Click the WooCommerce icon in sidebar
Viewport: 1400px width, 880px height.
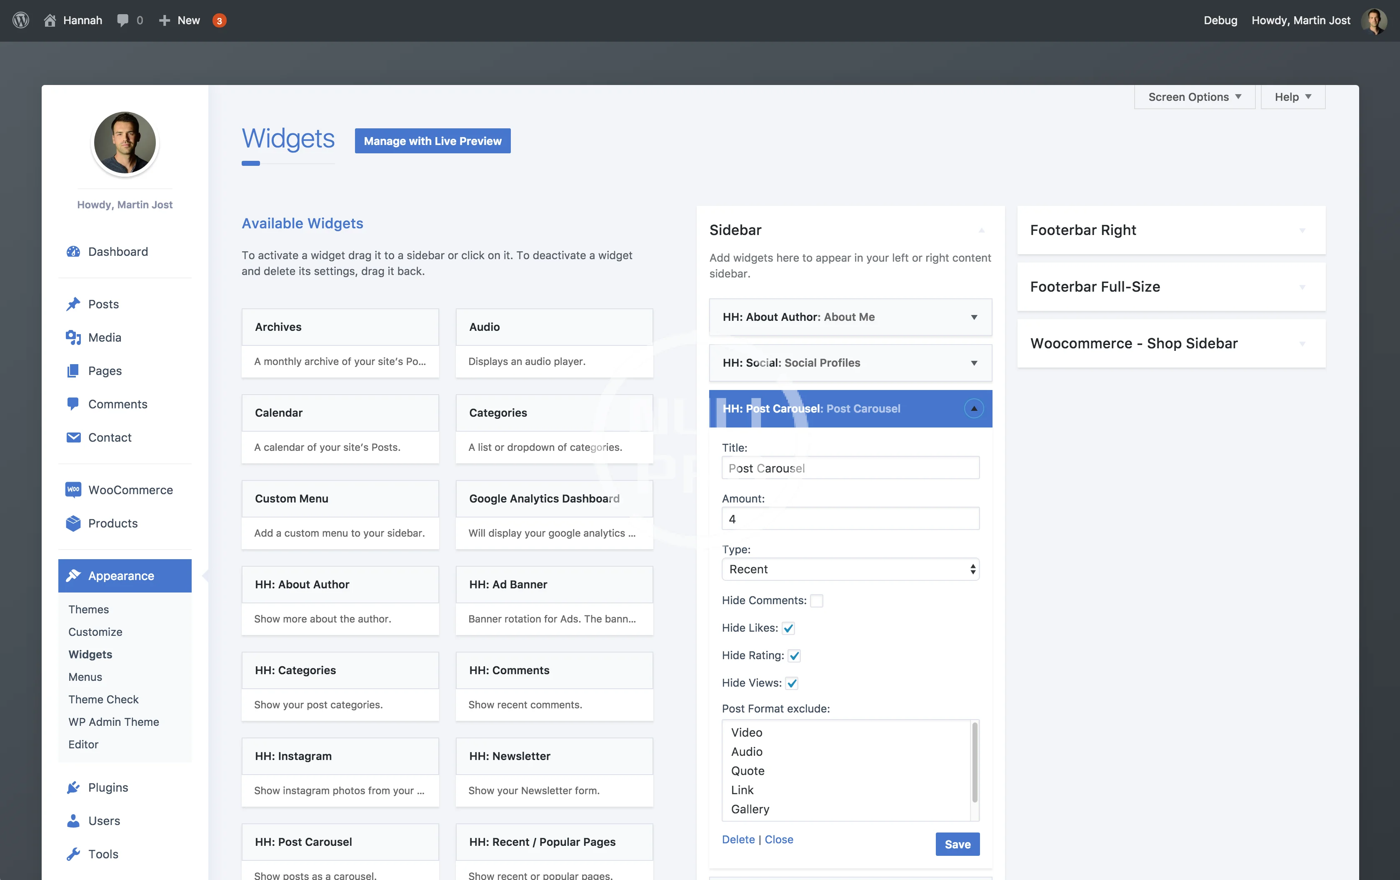73,490
